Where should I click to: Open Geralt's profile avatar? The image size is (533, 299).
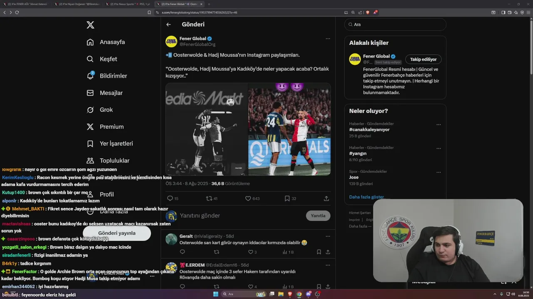point(172,239)
